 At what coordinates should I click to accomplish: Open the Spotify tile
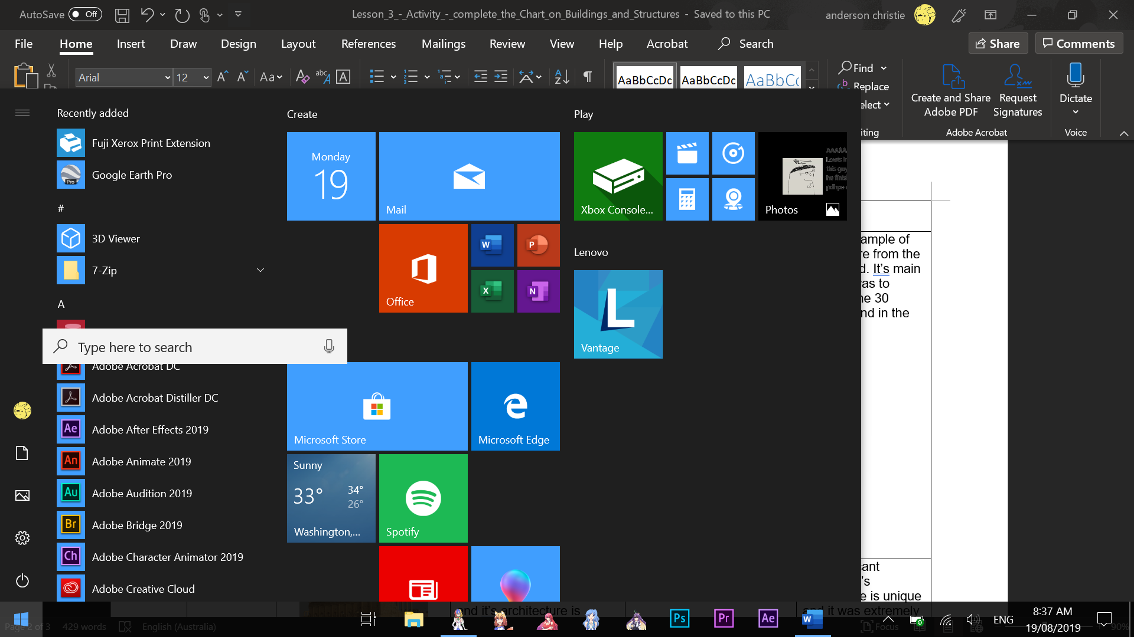423,498
